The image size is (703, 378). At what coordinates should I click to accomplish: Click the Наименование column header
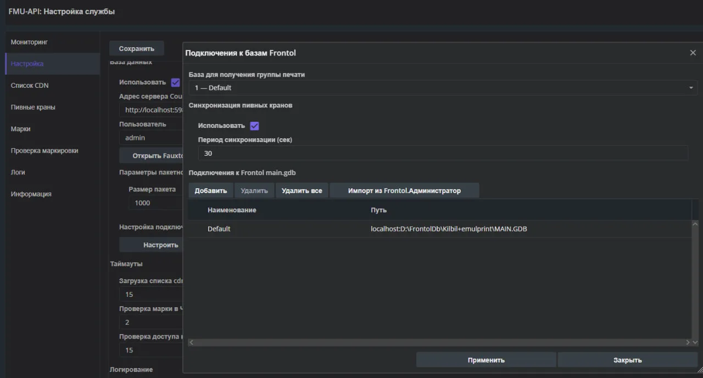(x=232, y=210)
